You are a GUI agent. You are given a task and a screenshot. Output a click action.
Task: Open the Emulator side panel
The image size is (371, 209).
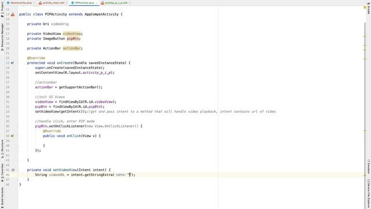[369, 167]
